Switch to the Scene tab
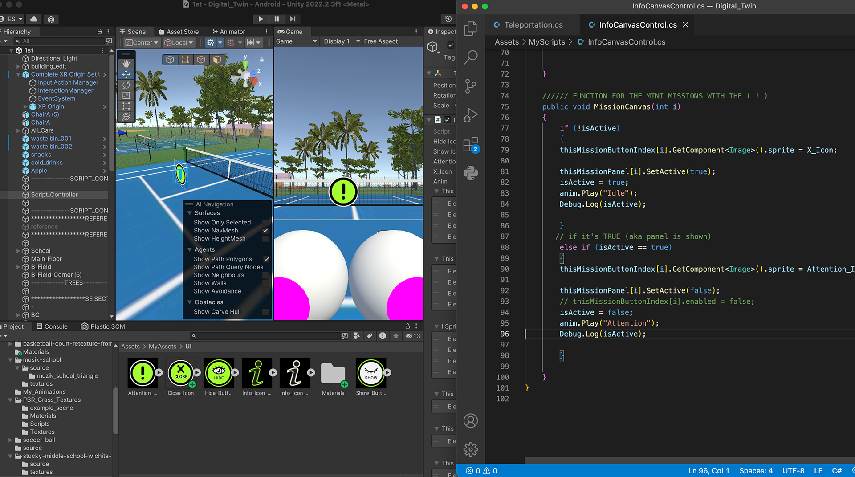 pos(133,32)
